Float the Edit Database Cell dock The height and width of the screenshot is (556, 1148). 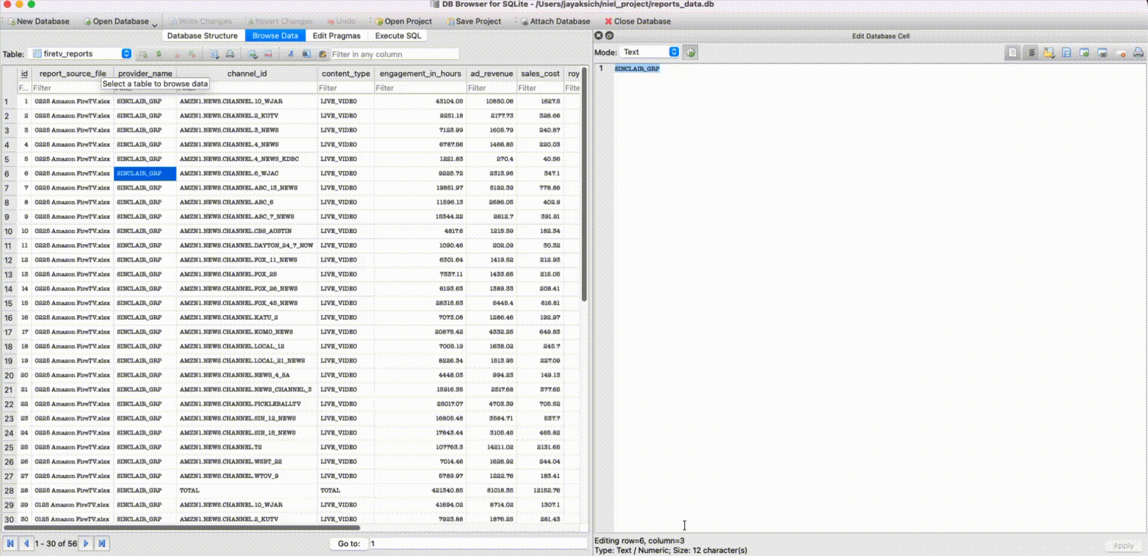(x=609, y=35)
